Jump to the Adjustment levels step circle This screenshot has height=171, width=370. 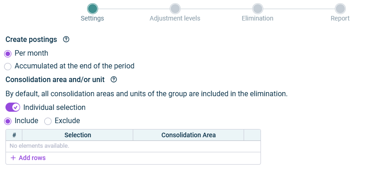[175, 9]
